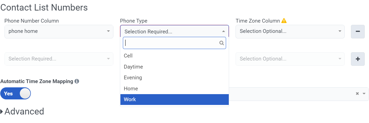
Task: Clear the time zone selection with x icon
Action: (x=357, y=94)
